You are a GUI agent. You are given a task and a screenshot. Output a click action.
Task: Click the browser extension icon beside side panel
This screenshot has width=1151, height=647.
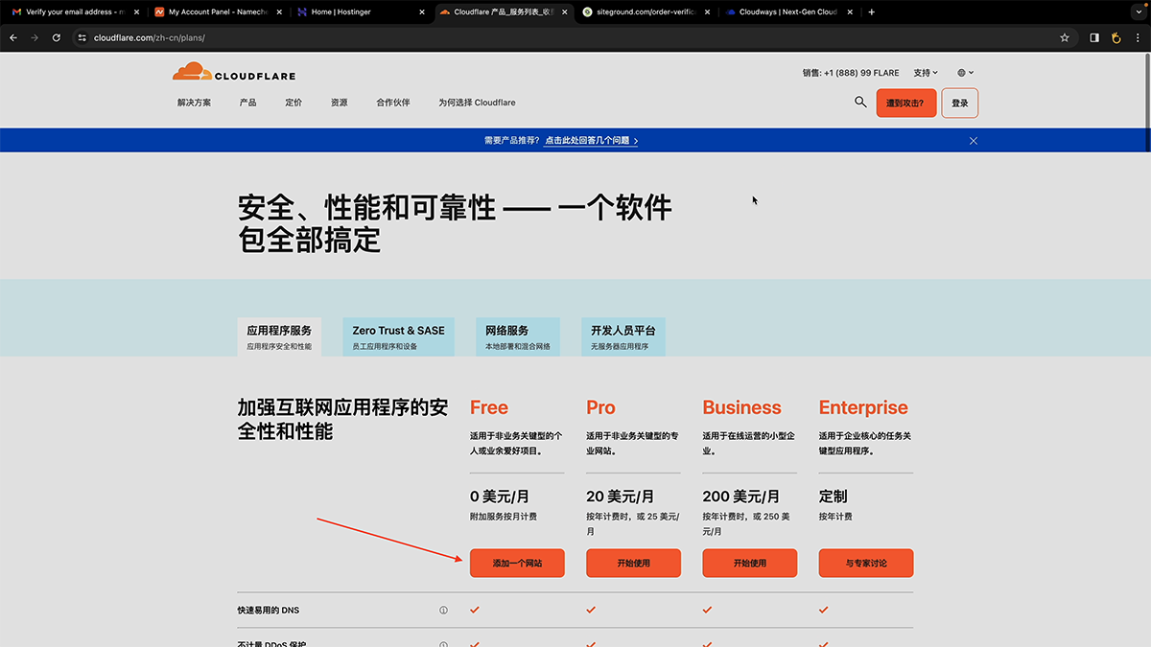coord(1116,37)
